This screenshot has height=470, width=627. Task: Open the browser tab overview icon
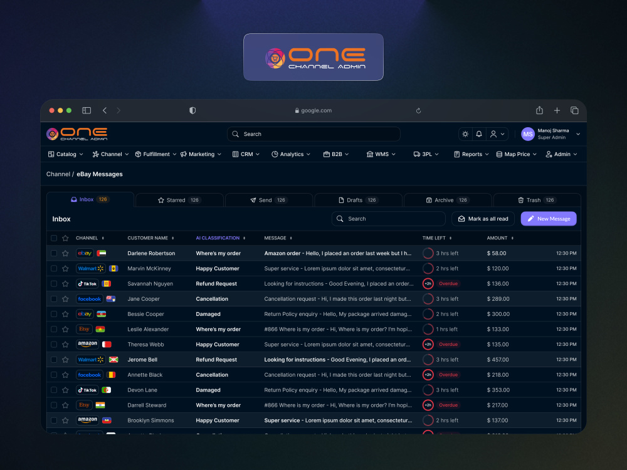click(x=574, y=111)
